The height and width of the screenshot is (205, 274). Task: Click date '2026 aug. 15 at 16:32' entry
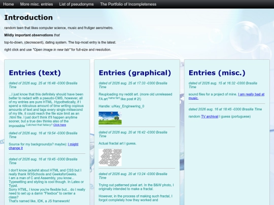[x=223, y=85]
